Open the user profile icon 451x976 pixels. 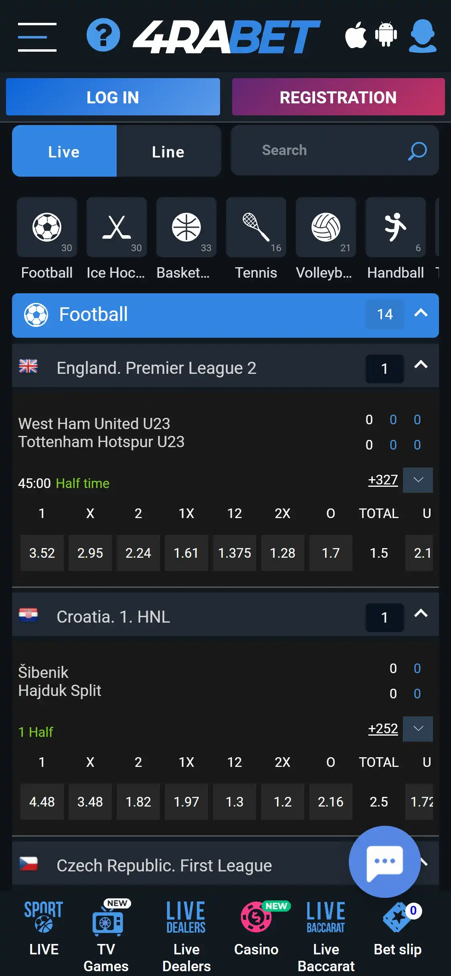(423, 36)
